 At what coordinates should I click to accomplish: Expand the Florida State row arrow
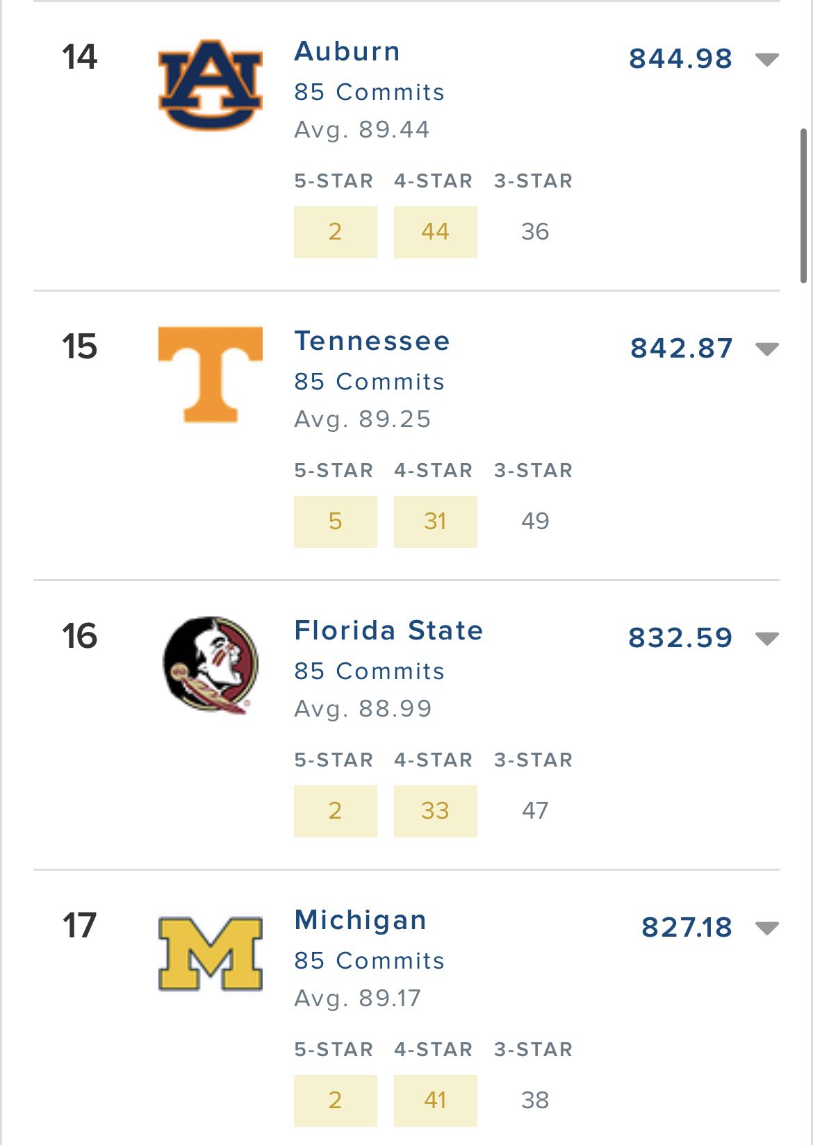point(766,639)
